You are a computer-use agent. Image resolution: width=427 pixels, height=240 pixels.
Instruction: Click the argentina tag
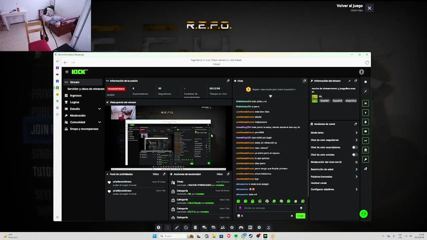point(351,101)
